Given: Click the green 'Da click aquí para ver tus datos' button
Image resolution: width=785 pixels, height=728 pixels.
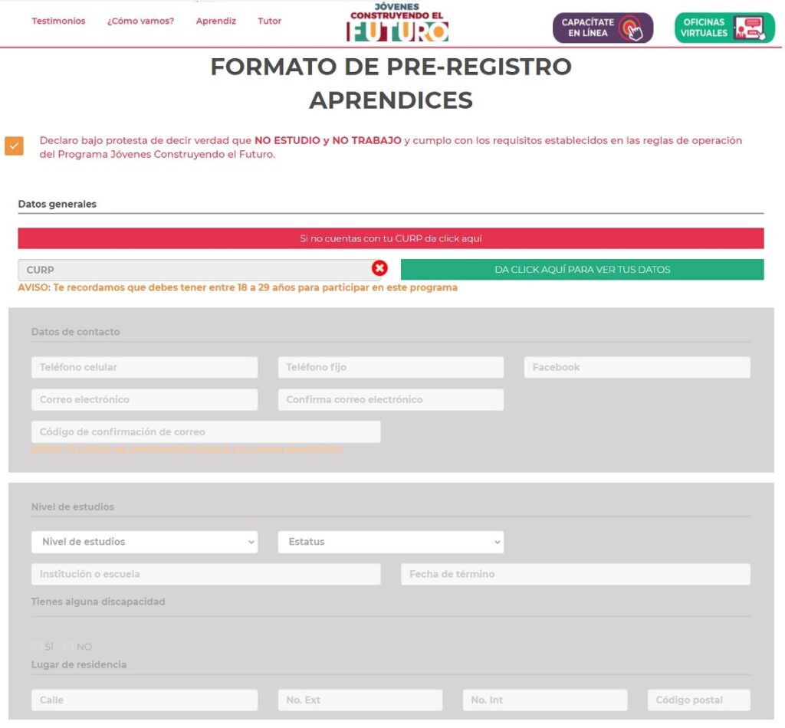Looking at the screenshot, I should click(583, 270).
